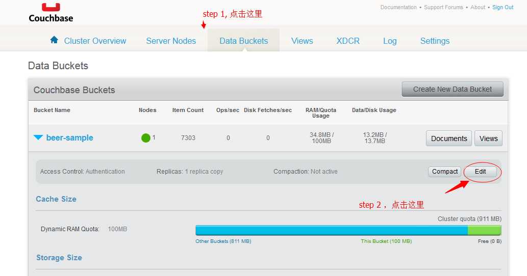This screenshot has height=276, width=527.
Task: Click the Data Buckets page heading
Action: (x=58, y=66)
